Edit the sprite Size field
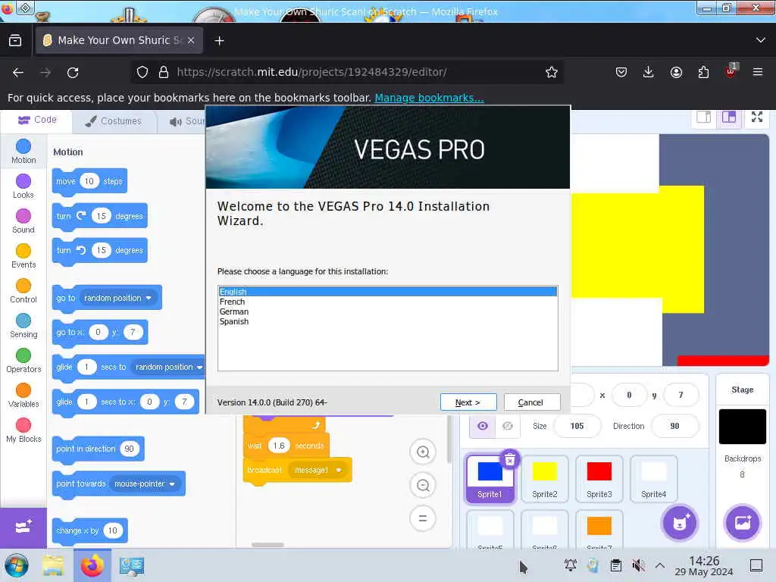The width and height of the screenshot is (776, 582). click(x=577, y=426)
